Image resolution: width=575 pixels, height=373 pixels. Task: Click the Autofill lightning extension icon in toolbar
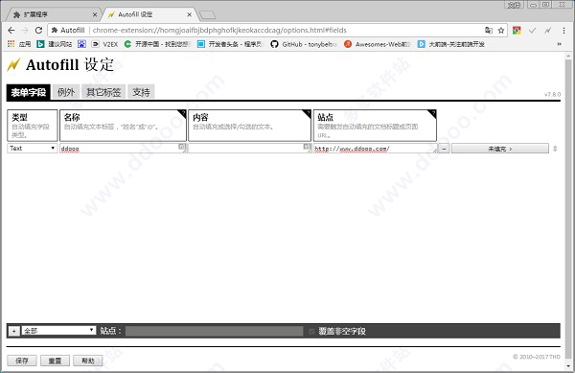[547, 31]
